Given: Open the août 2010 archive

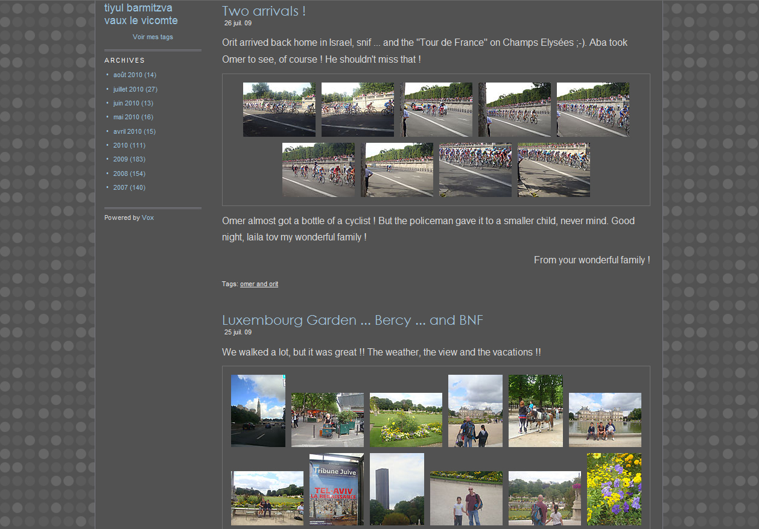Looking at the screenshot, I should (x=127, y=75).
